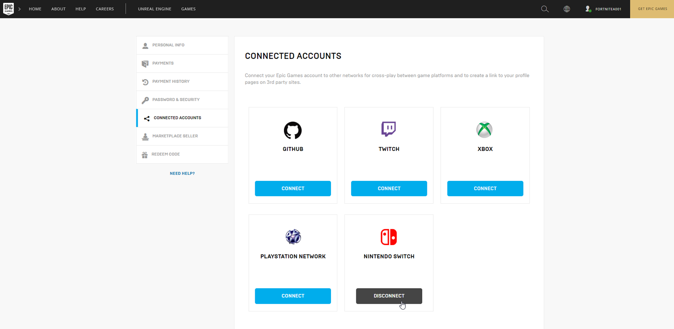Screen dimensions: 674x329
Task: Open the About page link
Action: coord(58,9)
